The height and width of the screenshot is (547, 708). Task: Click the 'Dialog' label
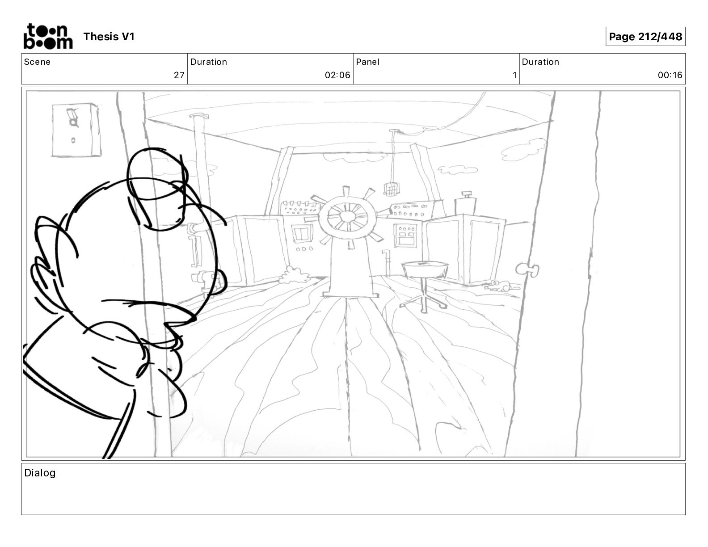point(40,473)
